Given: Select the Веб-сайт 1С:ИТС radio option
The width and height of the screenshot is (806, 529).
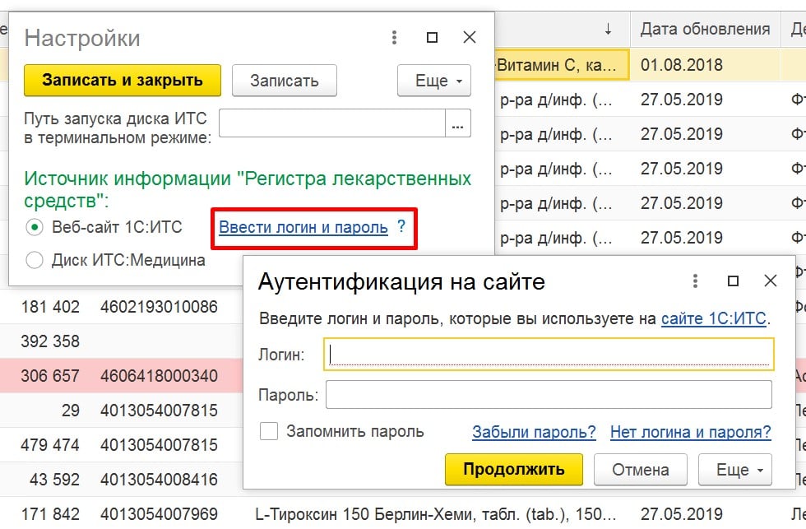Looking at the screenshot, I should (x=35, y=227).
